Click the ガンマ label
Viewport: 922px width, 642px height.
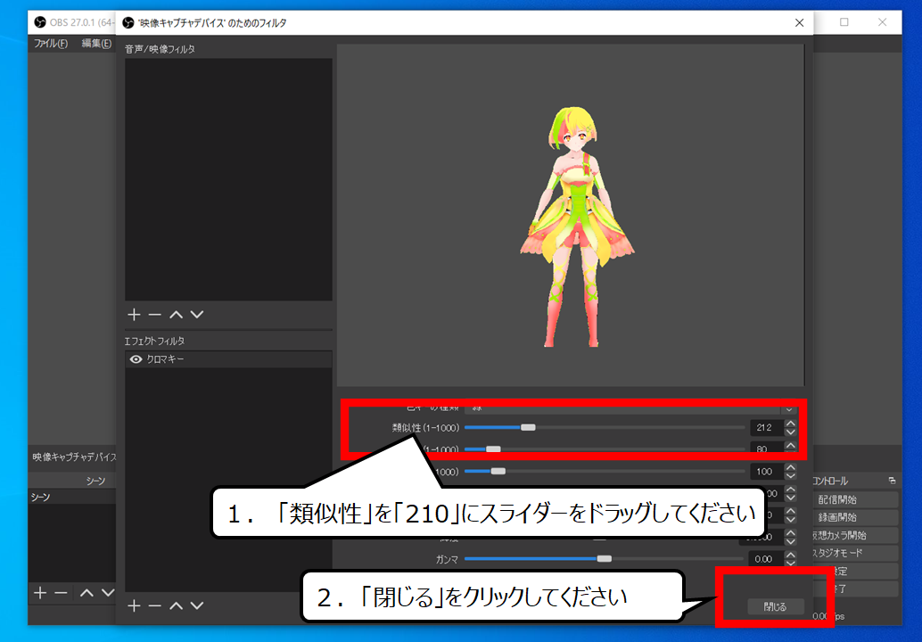point(447,559)
